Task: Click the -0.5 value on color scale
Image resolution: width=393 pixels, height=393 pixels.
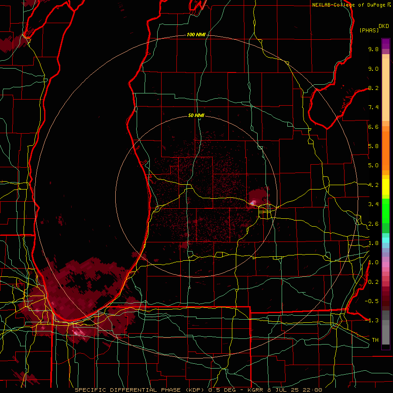Action: coord(372,301)
